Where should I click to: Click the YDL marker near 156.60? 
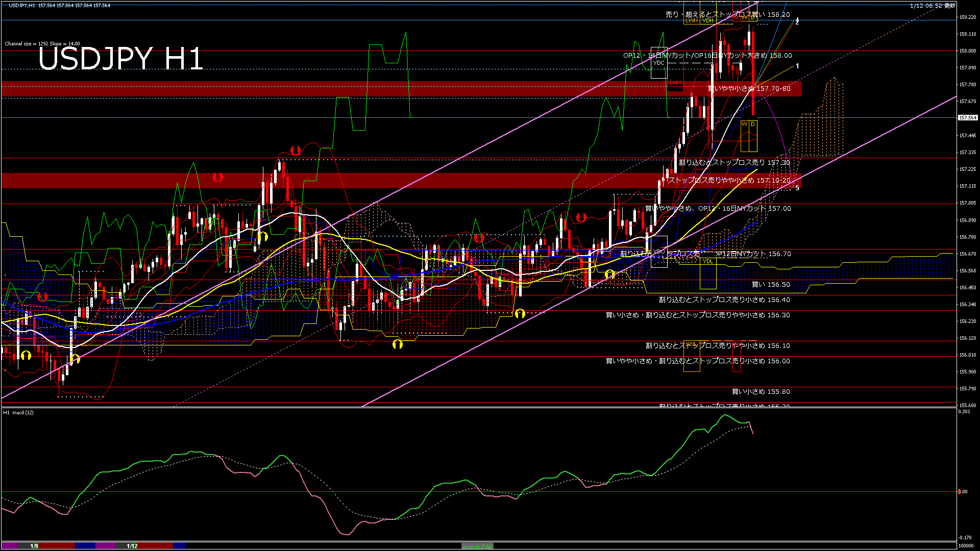coord(707,261)
